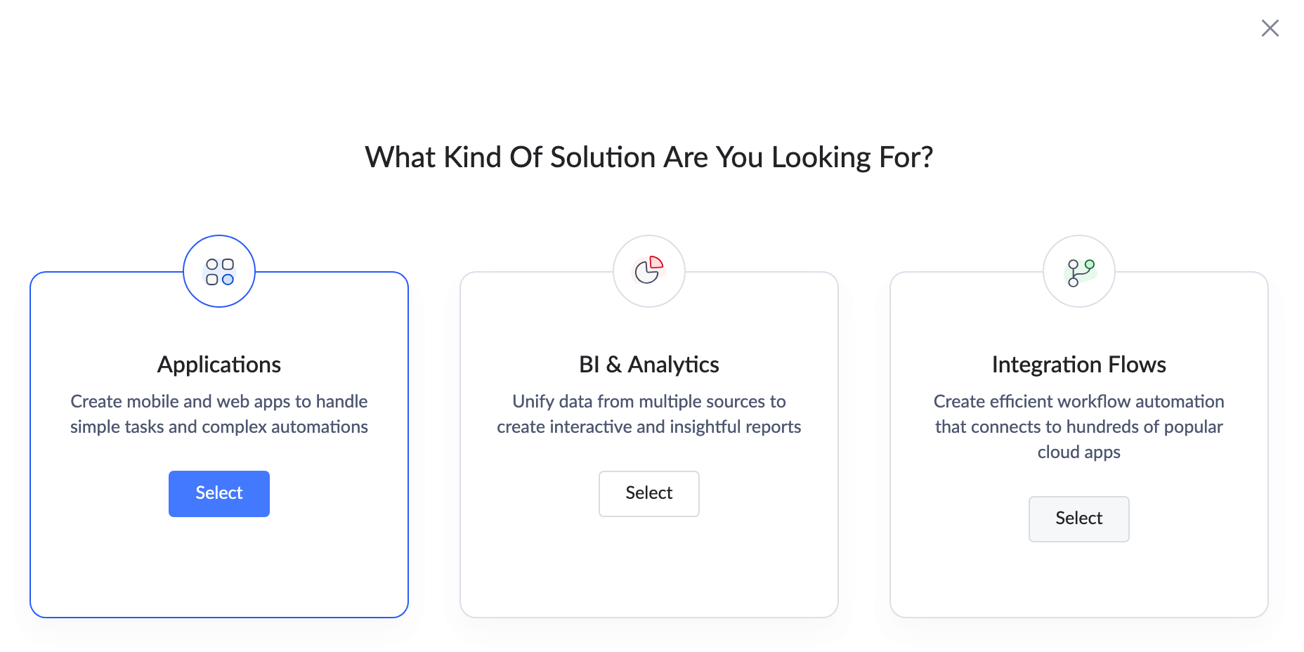Click the Integration Flows branch icon
1304x652 pixels.
click(1079, 271)
